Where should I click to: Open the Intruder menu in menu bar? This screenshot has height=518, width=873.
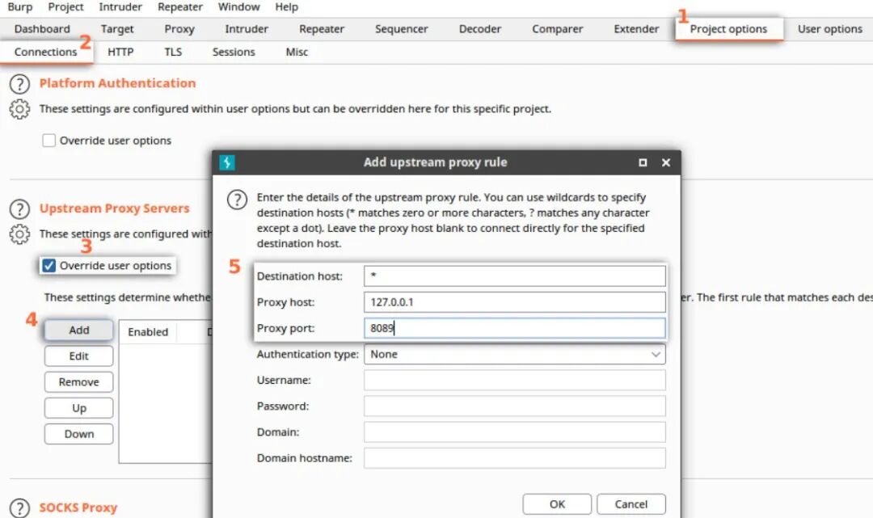pos(120,7)
